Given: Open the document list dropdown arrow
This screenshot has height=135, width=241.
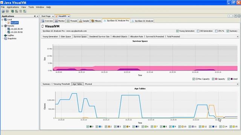Looking at the screenshot, I should [236, 16].
